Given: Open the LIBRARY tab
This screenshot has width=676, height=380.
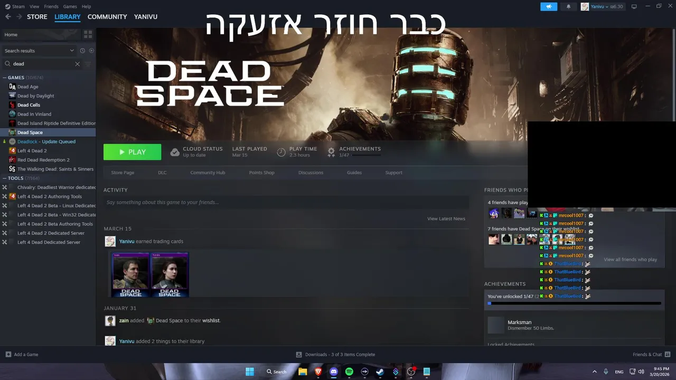Looking at the screenshot, I should pyautogui.click(x=68, y=17).
